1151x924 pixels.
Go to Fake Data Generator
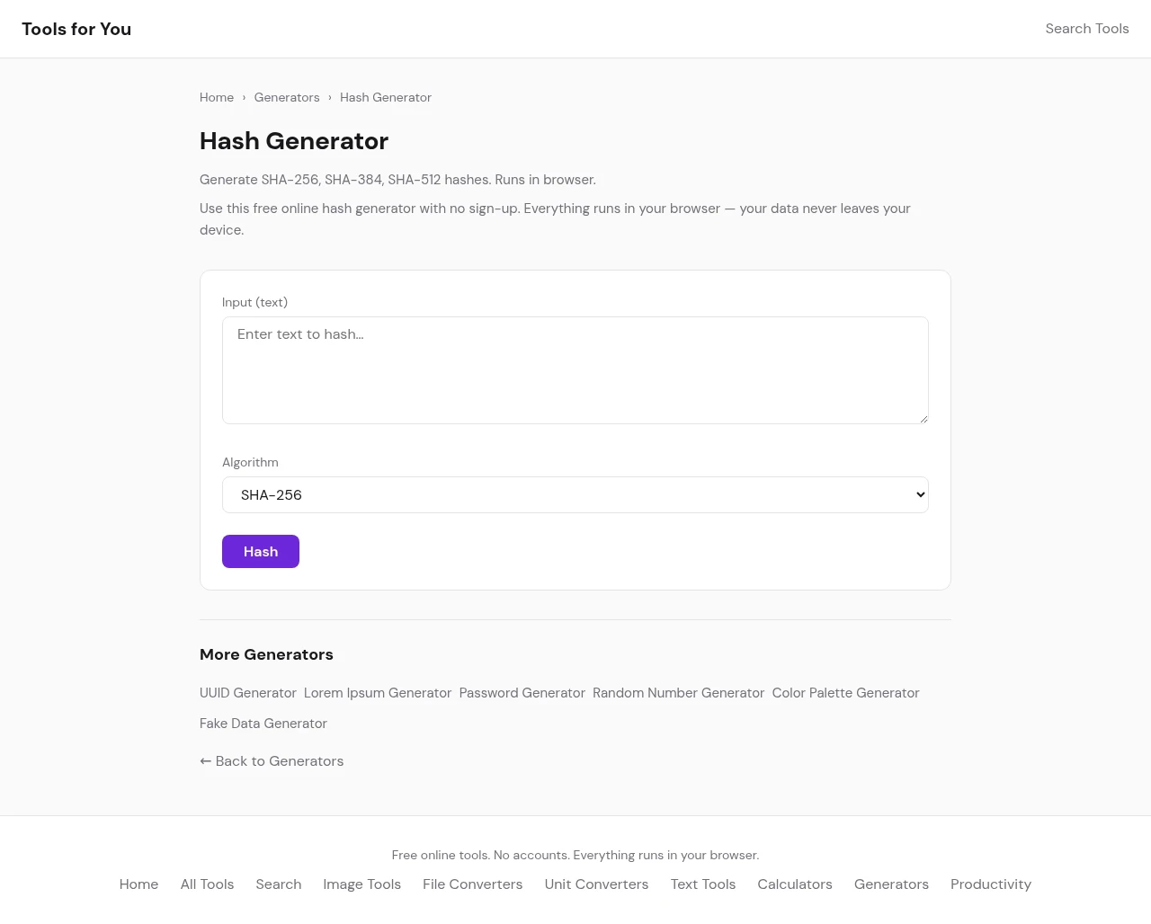click(x=263, y=724)
